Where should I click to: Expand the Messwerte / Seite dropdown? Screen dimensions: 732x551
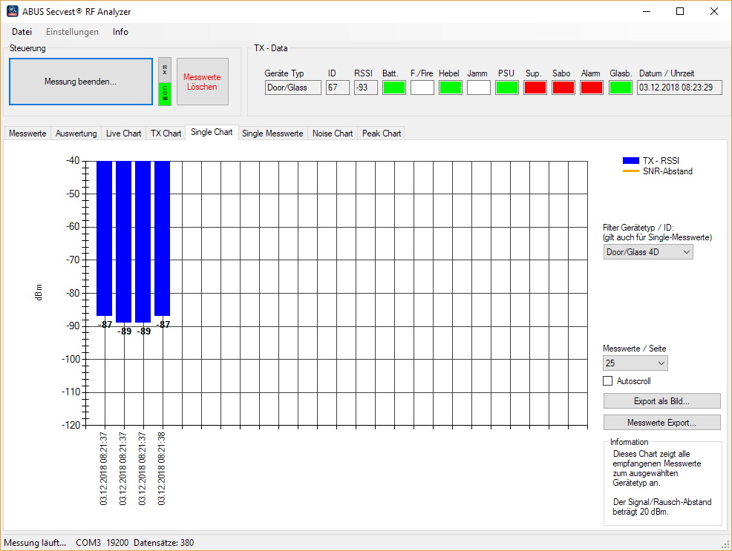pyautogui.click(x=635, y=363)
